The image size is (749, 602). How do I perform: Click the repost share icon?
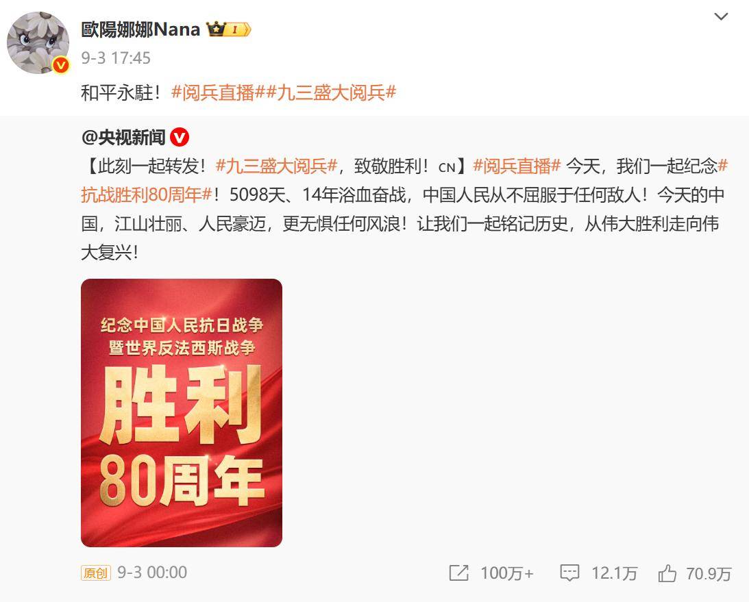[x=458, y=573]
